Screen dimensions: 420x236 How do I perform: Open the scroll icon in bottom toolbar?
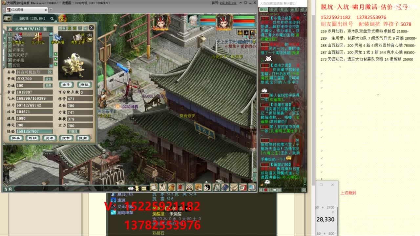(x=154, y=187)
